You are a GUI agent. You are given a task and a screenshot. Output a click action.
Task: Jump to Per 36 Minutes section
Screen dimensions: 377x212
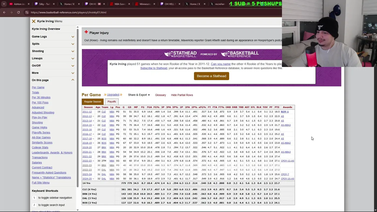click(x=41, y=97)
